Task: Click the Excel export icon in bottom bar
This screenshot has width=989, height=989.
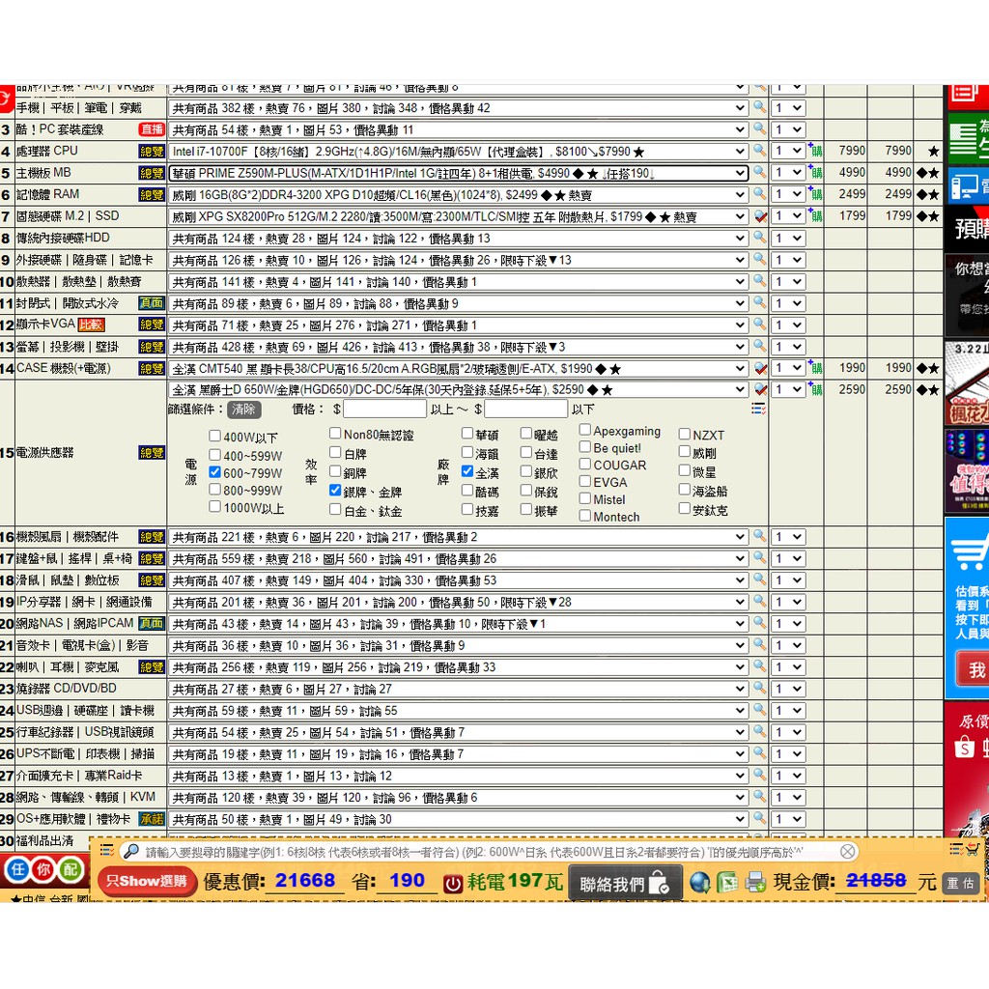Action: coord(727,882)
